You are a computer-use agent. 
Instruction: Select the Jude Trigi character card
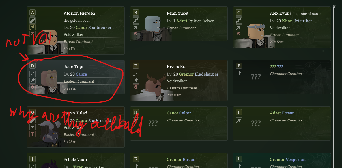point(76,77)
